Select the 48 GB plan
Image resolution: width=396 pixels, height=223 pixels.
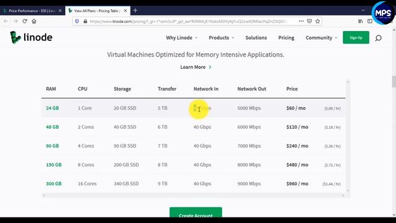(x=52, y=127)
